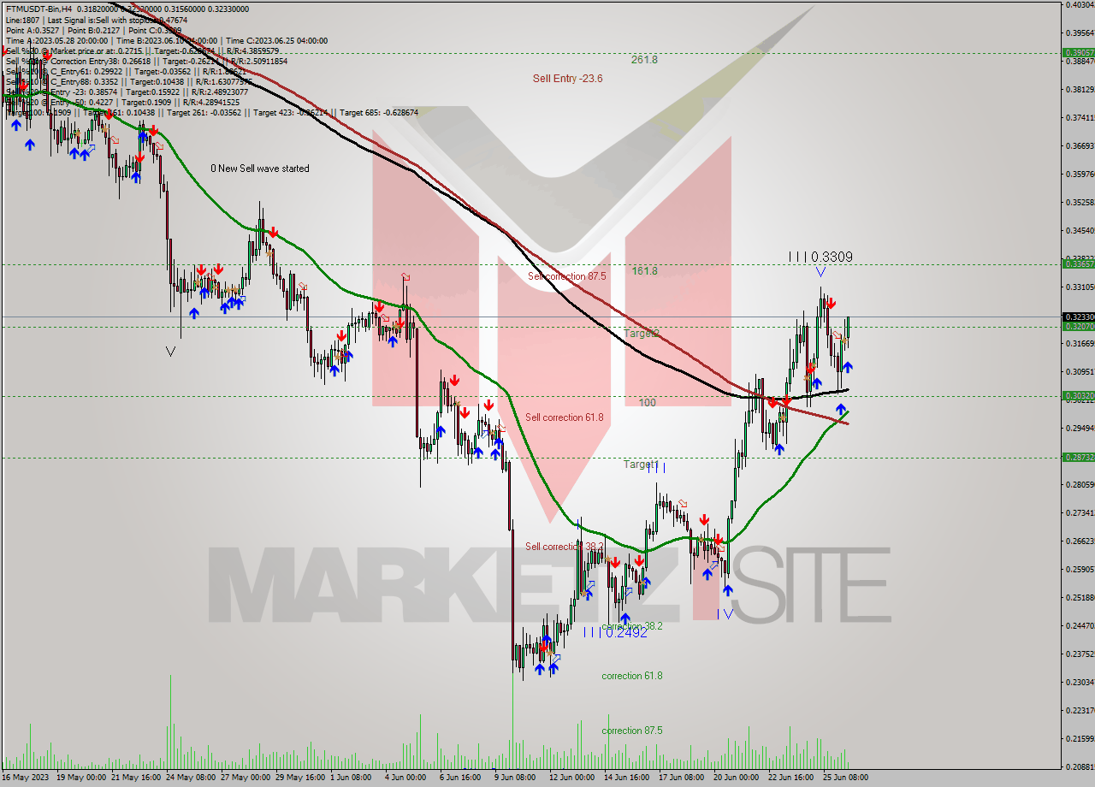Click the '17 Jun 08:00' time axis label
Screen dimensions: 1095x787
coord(681,778)
